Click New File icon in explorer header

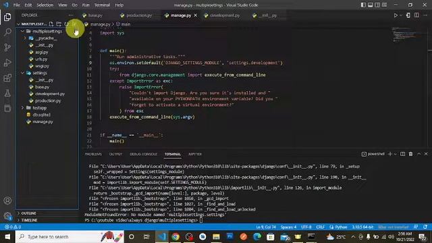point(51,24)
